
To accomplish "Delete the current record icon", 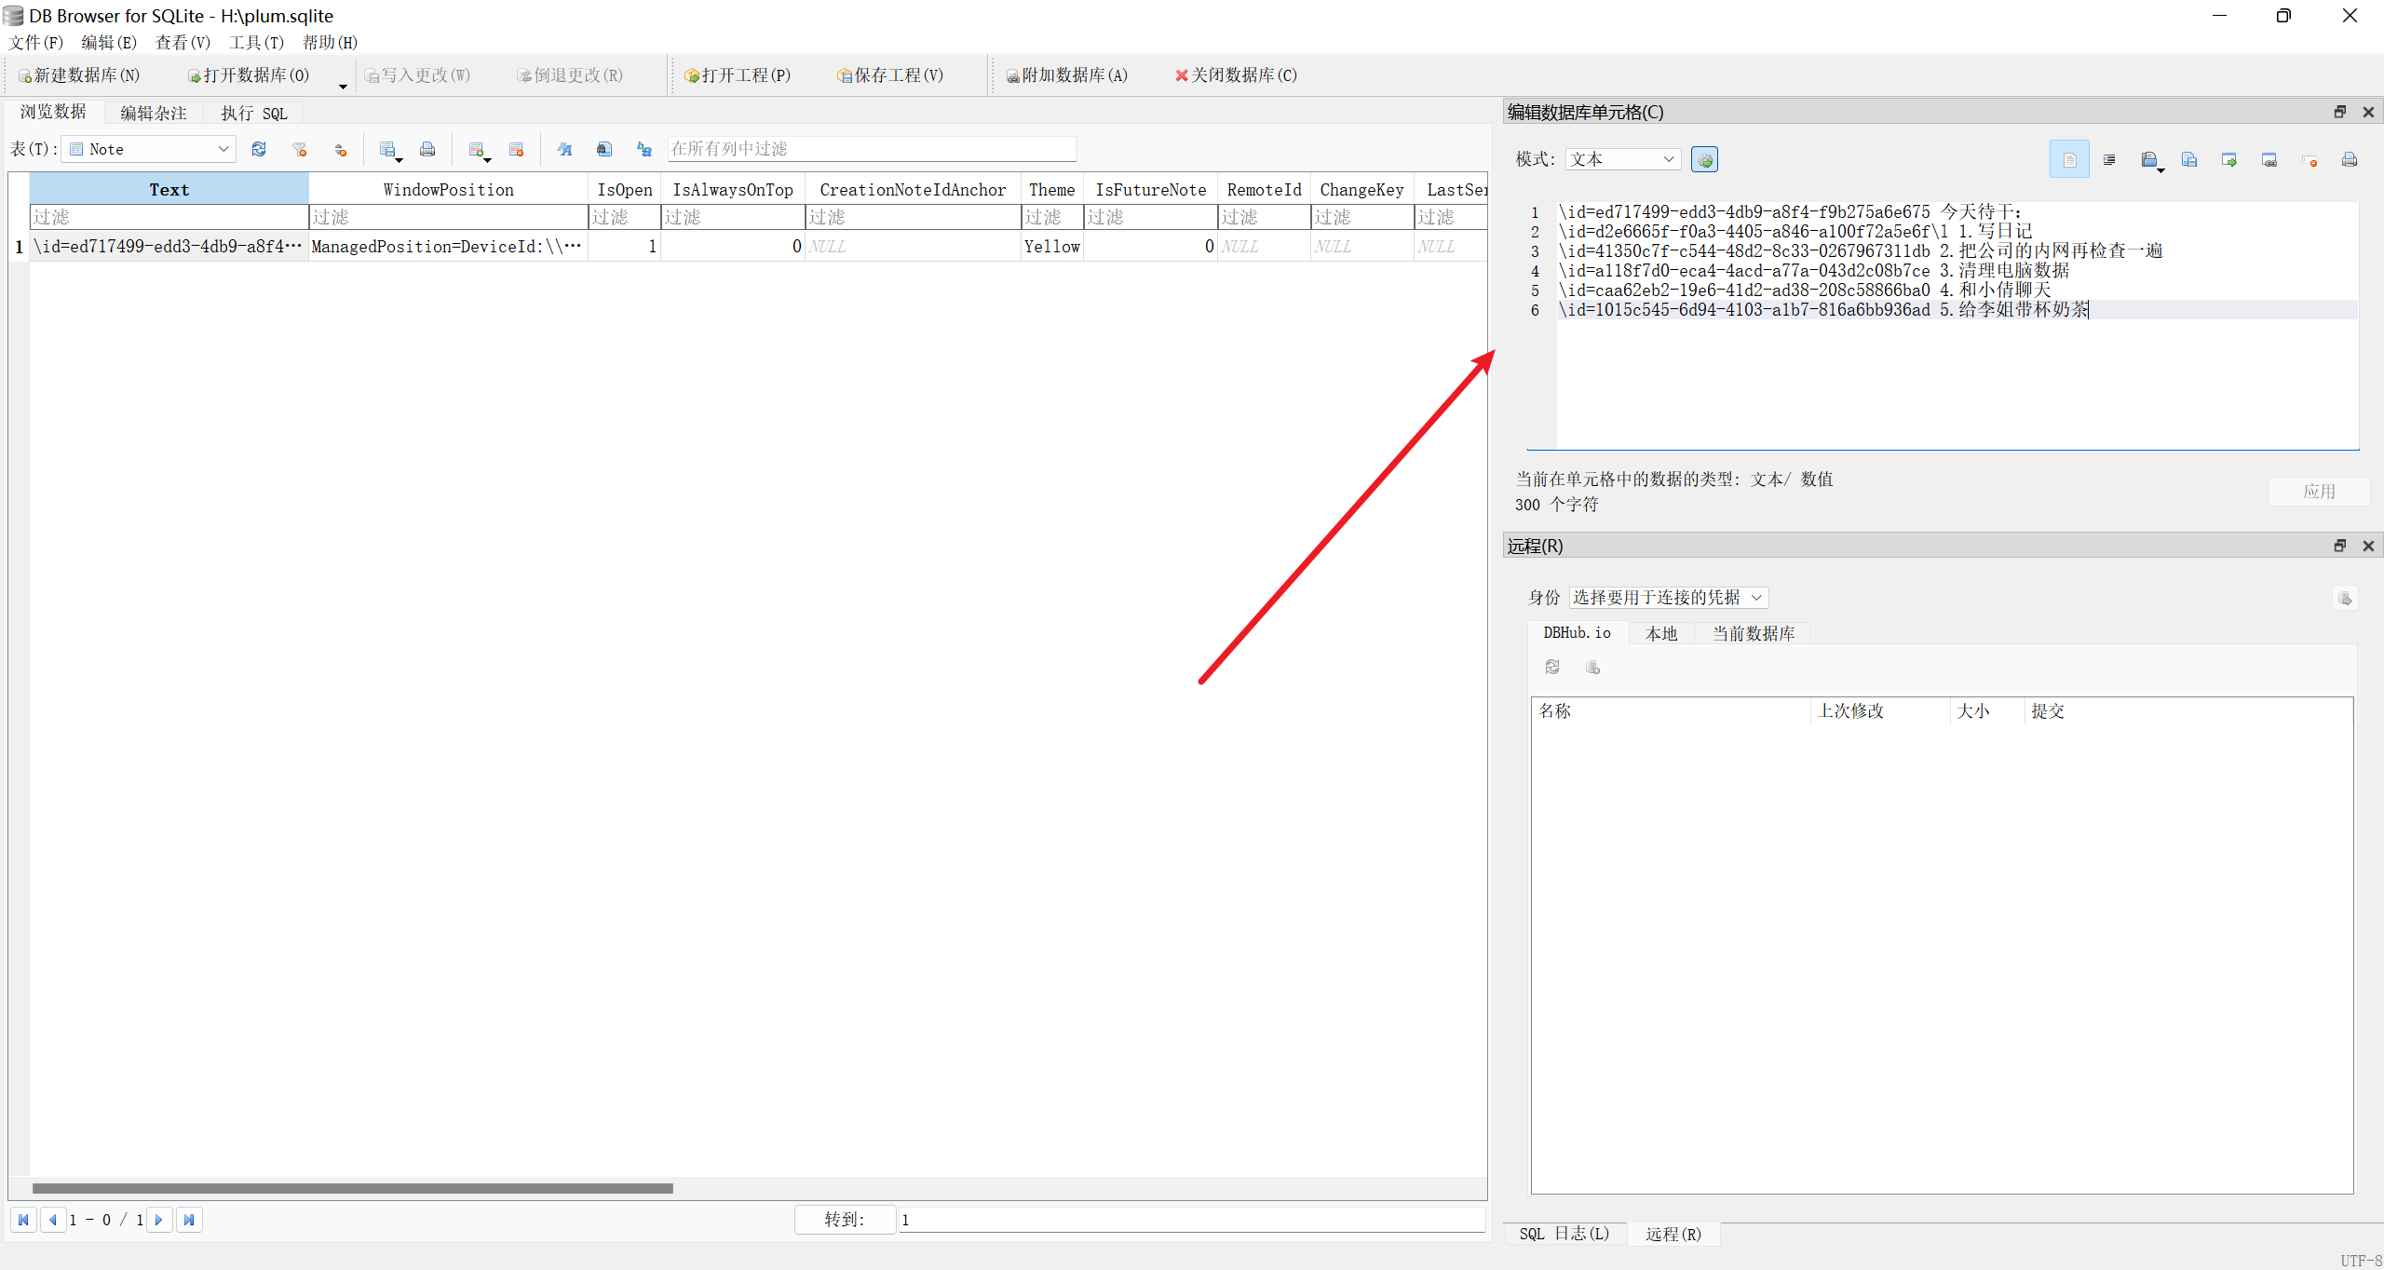I will (517, 149).
